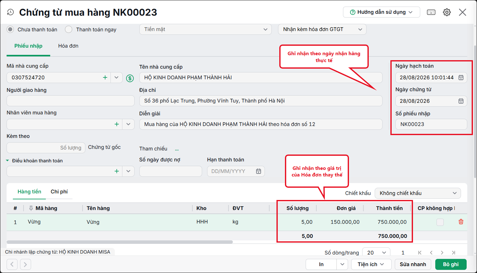Open the Nhận kèm hóa đơn GTGT dropdown
Image resolution: width=477 pixels, height=273 pixels.
(x=322, y=29)
